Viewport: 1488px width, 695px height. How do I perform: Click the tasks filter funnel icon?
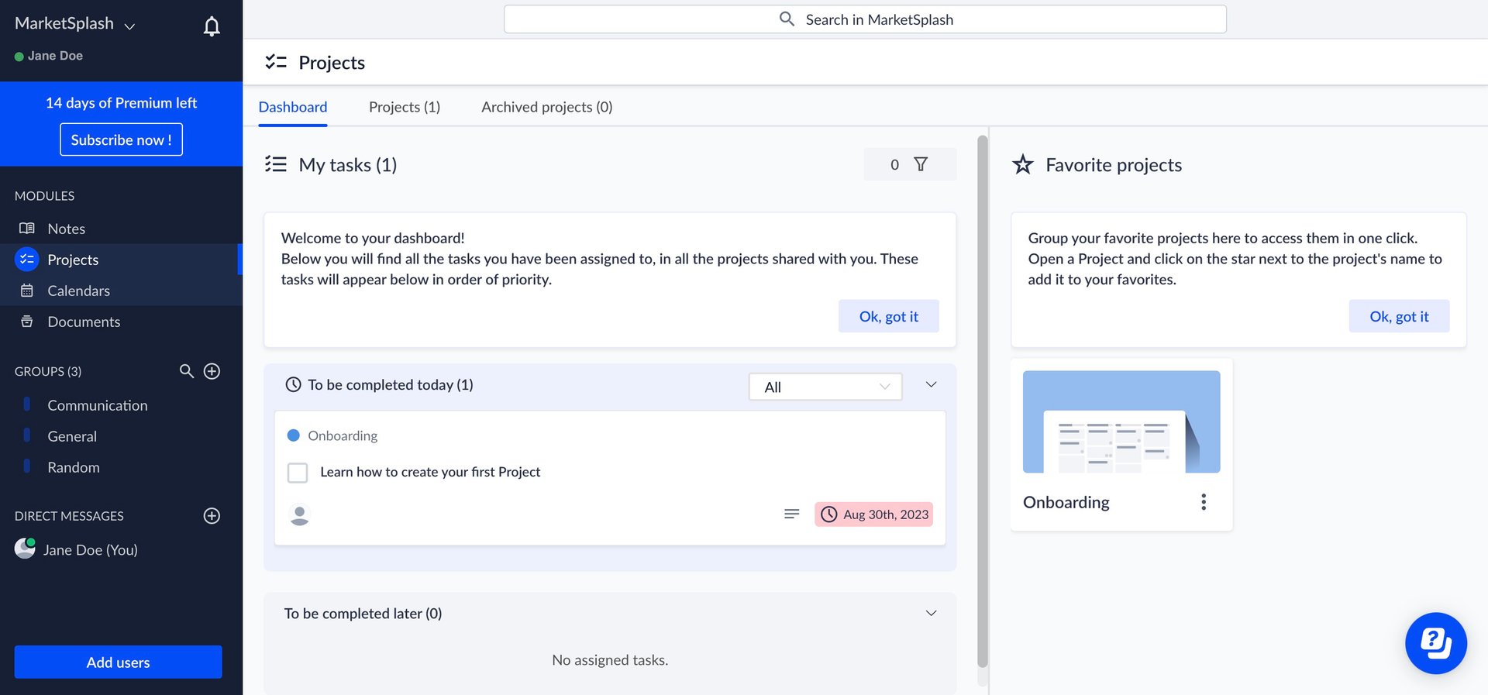(x=921, y=164)
